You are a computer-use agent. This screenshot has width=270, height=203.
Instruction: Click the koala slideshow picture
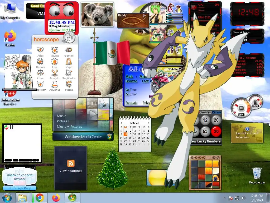97,15
